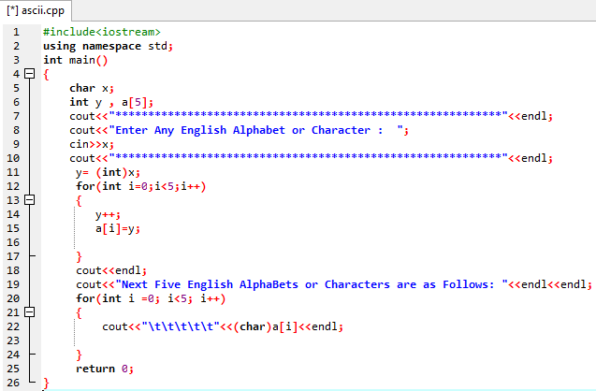
Task: Click line number 16 in gutter
Action: [x=13, y=242]
